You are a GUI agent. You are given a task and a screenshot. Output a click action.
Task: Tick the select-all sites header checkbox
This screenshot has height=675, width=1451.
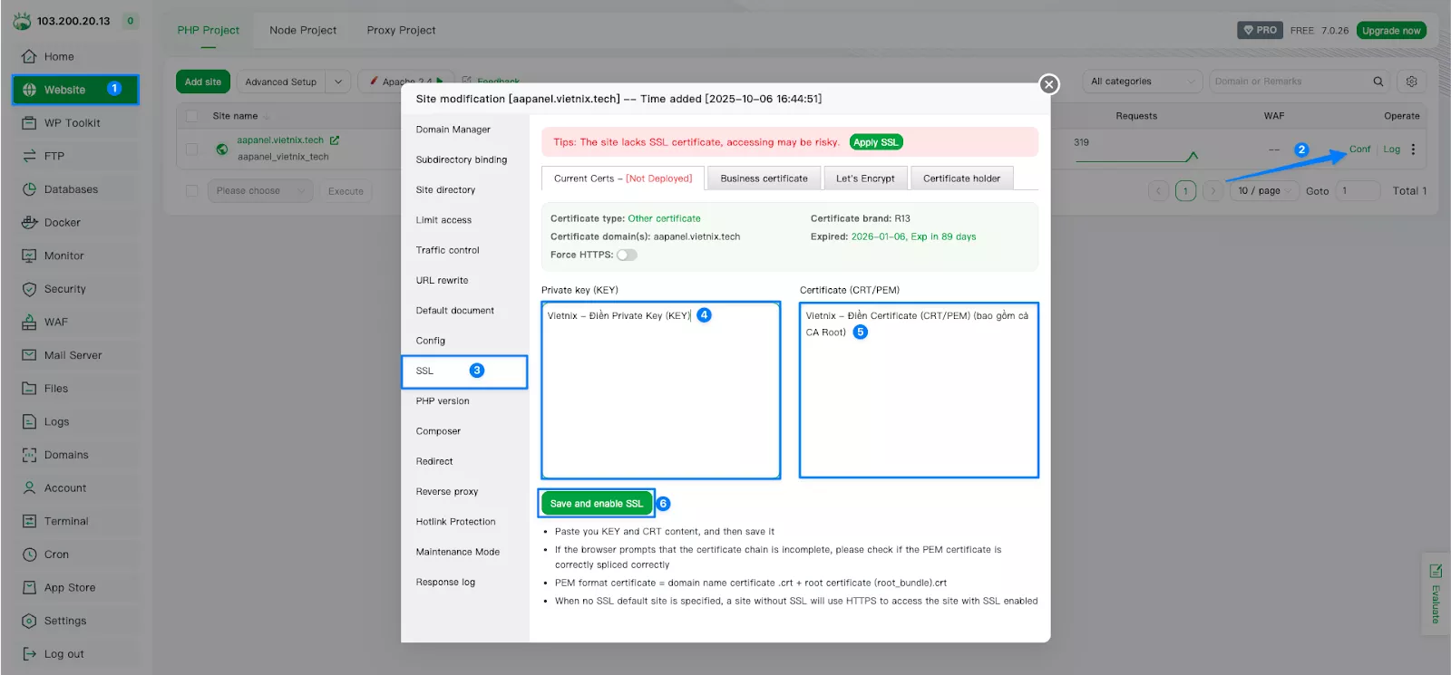[191, 116]
